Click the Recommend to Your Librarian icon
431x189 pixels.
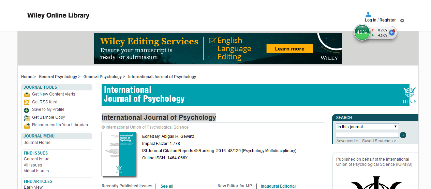coord(27,126)
